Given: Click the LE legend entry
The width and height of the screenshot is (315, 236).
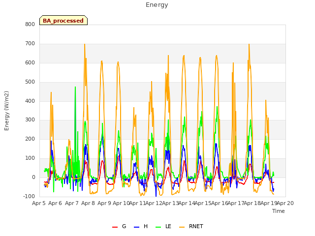Looking at the screenshot, I should 163,226.
